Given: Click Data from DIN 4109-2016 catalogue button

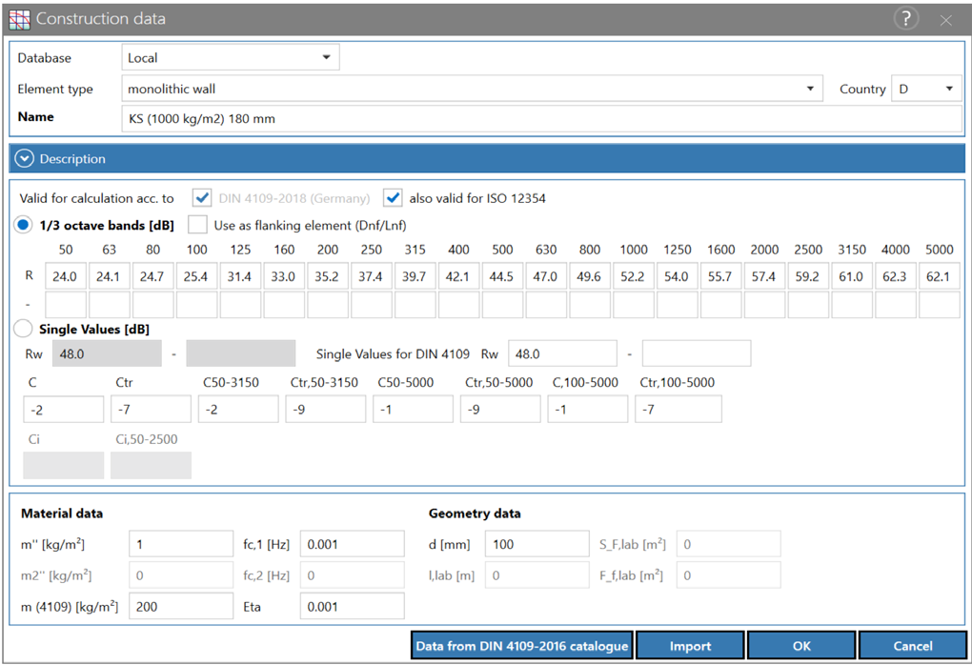Looking at the screenshot, I should click(522, 646).
